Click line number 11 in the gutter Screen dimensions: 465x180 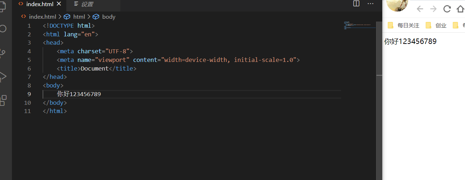click(x=27, y=111)
